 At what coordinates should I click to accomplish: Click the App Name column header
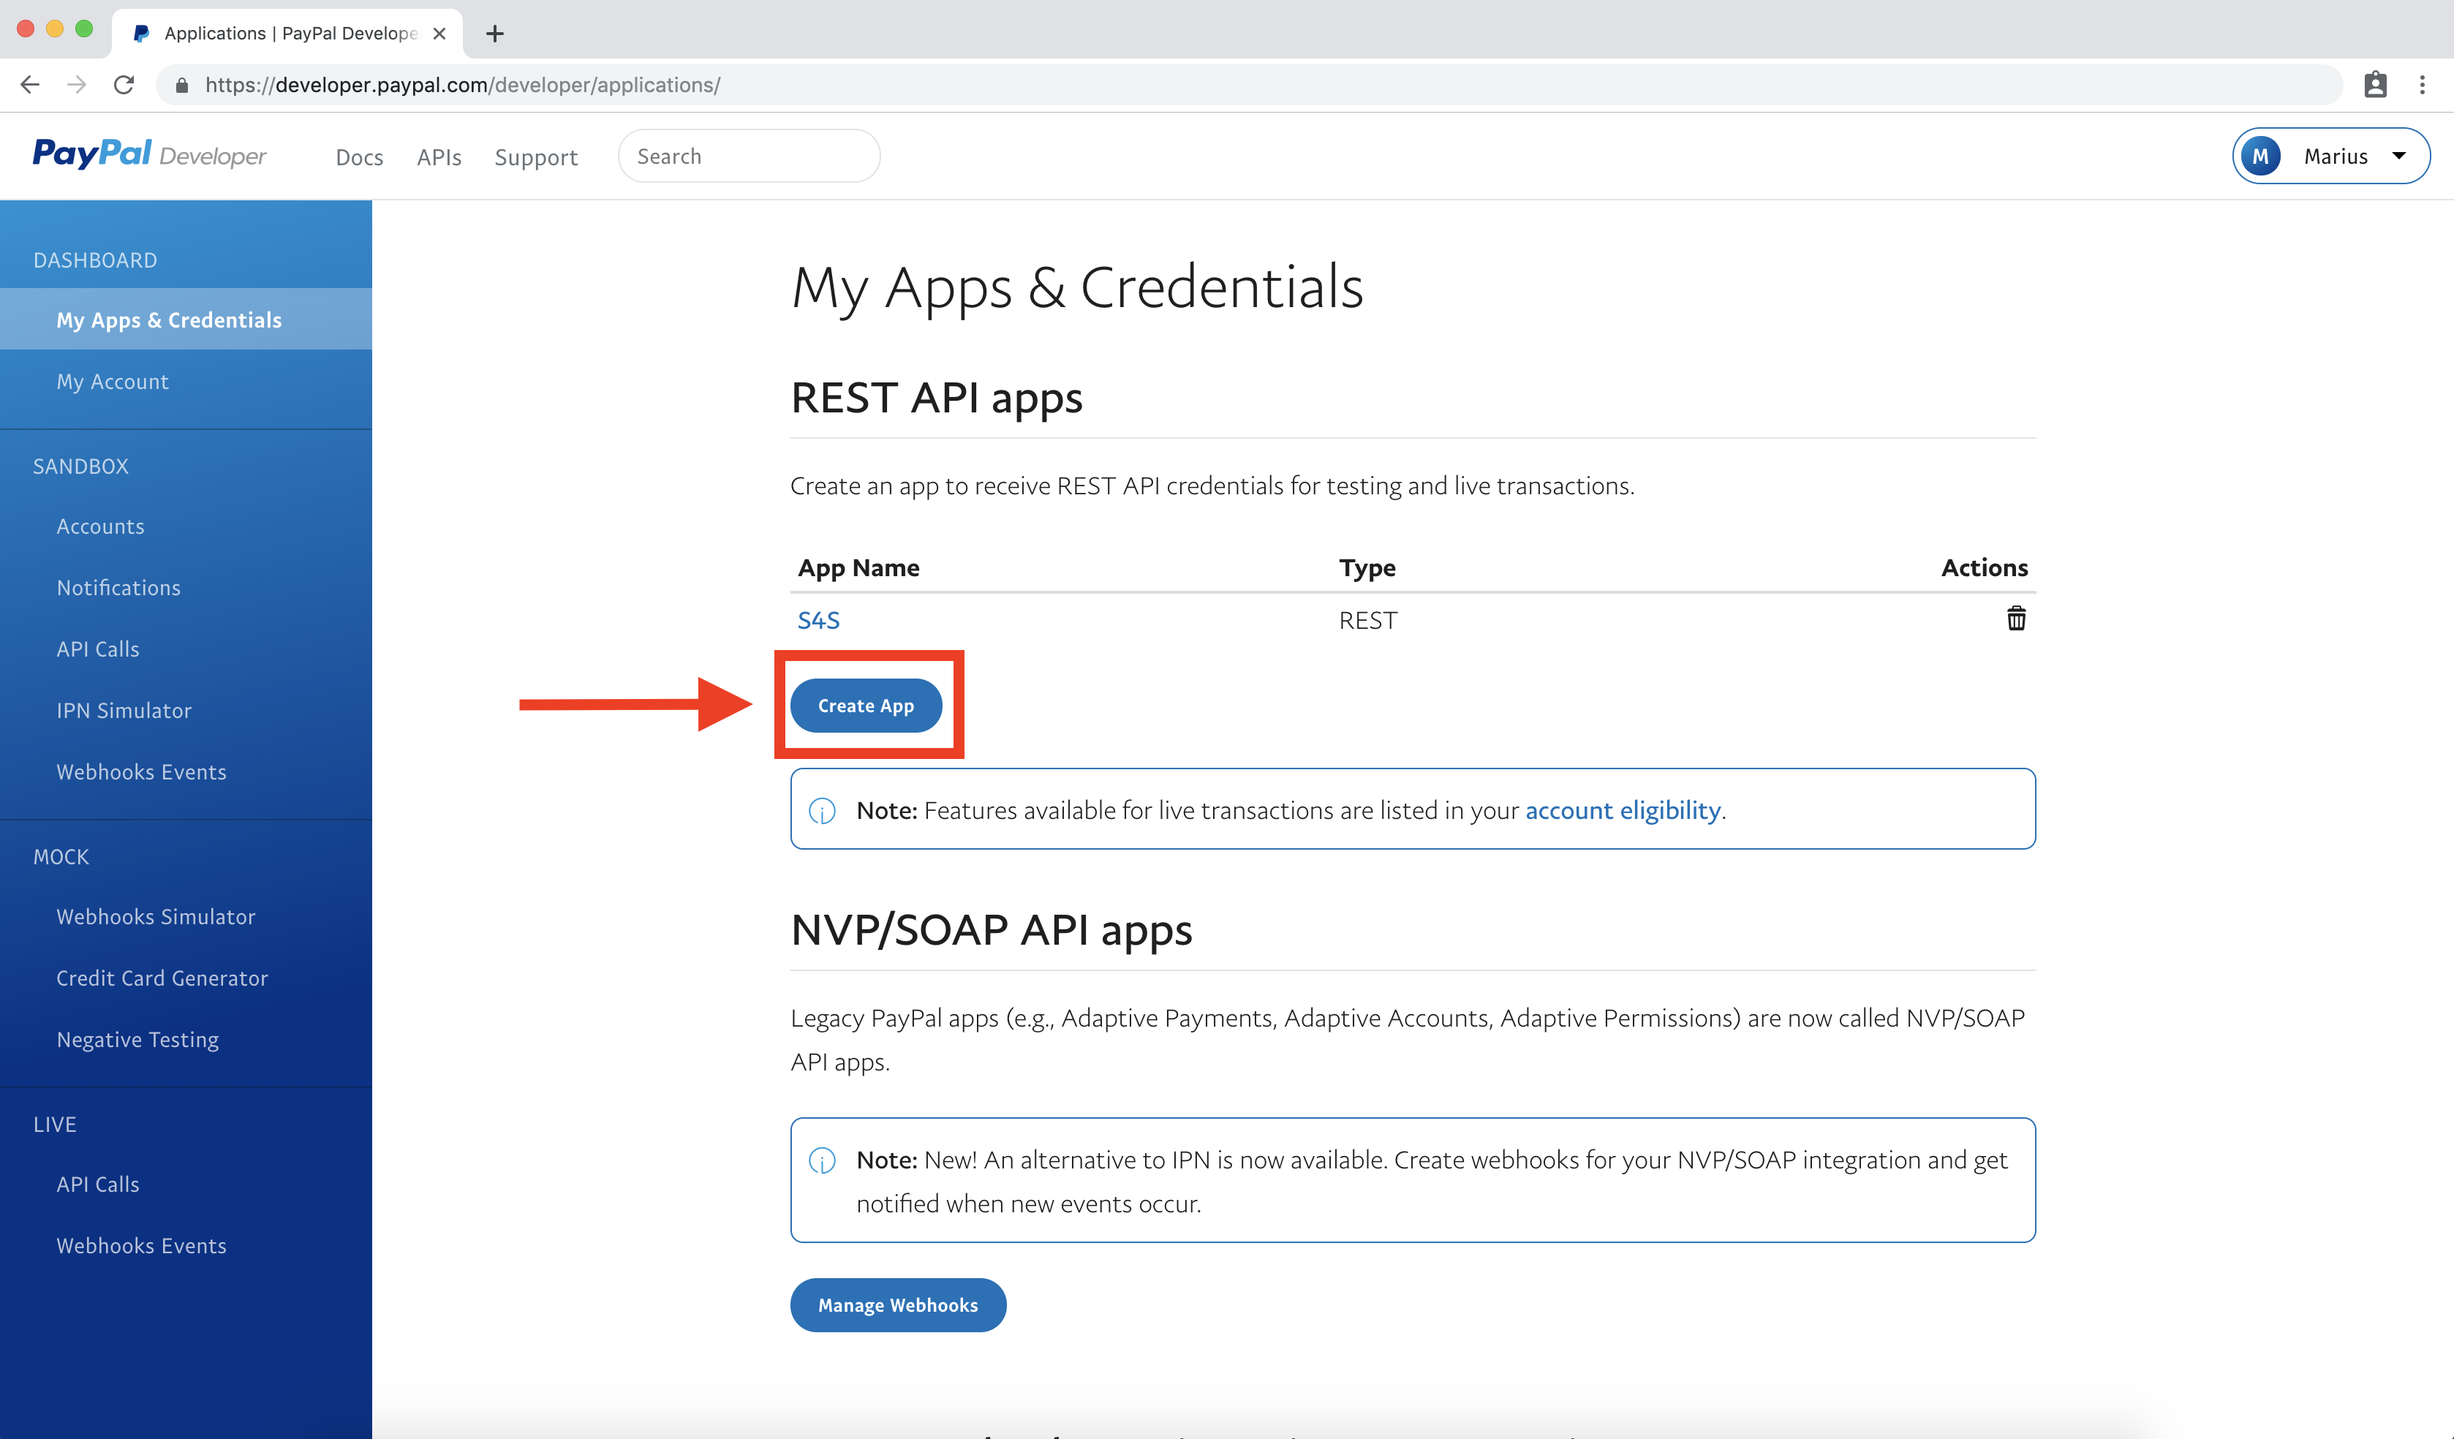858,567
